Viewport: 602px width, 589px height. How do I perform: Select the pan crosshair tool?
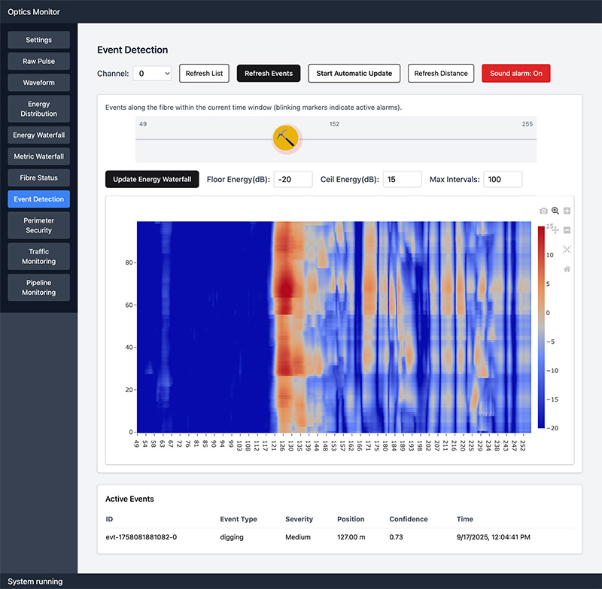(x=555, y=230)
